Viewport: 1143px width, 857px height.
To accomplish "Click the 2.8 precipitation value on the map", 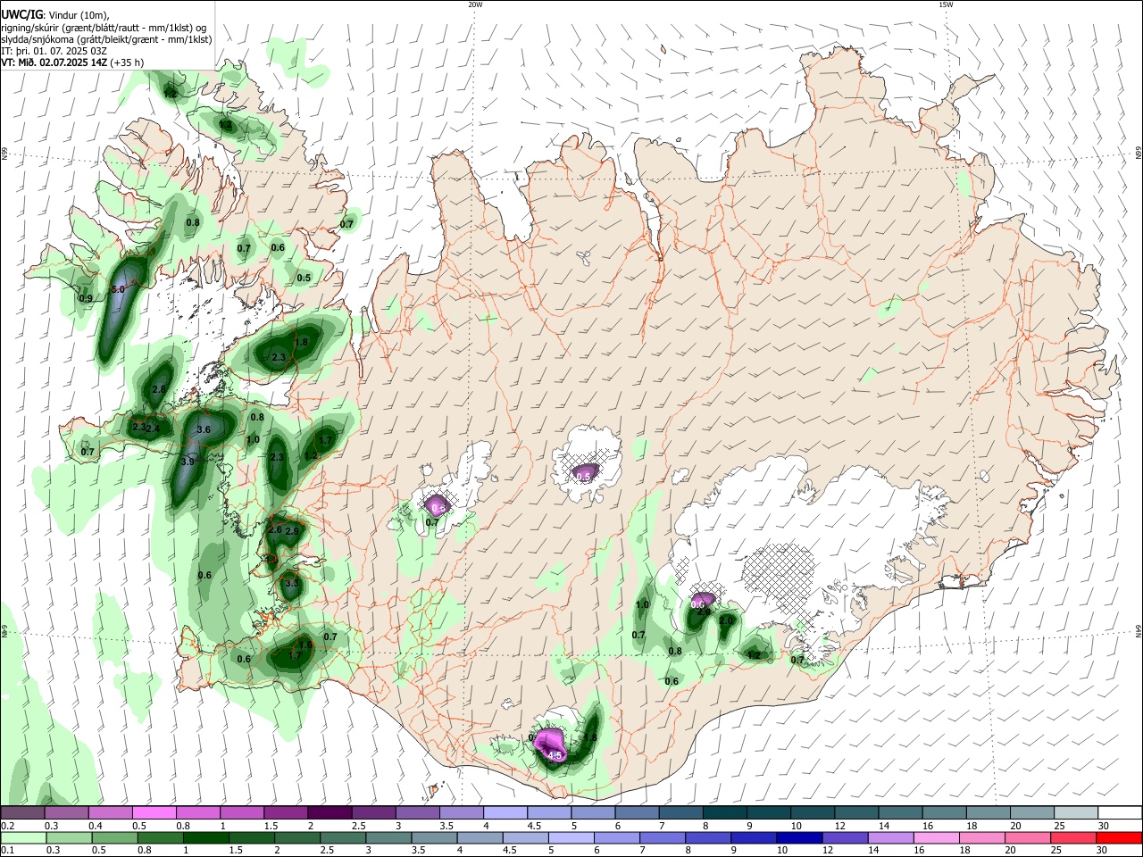I will pyautogui.click(x=159, y=390).
